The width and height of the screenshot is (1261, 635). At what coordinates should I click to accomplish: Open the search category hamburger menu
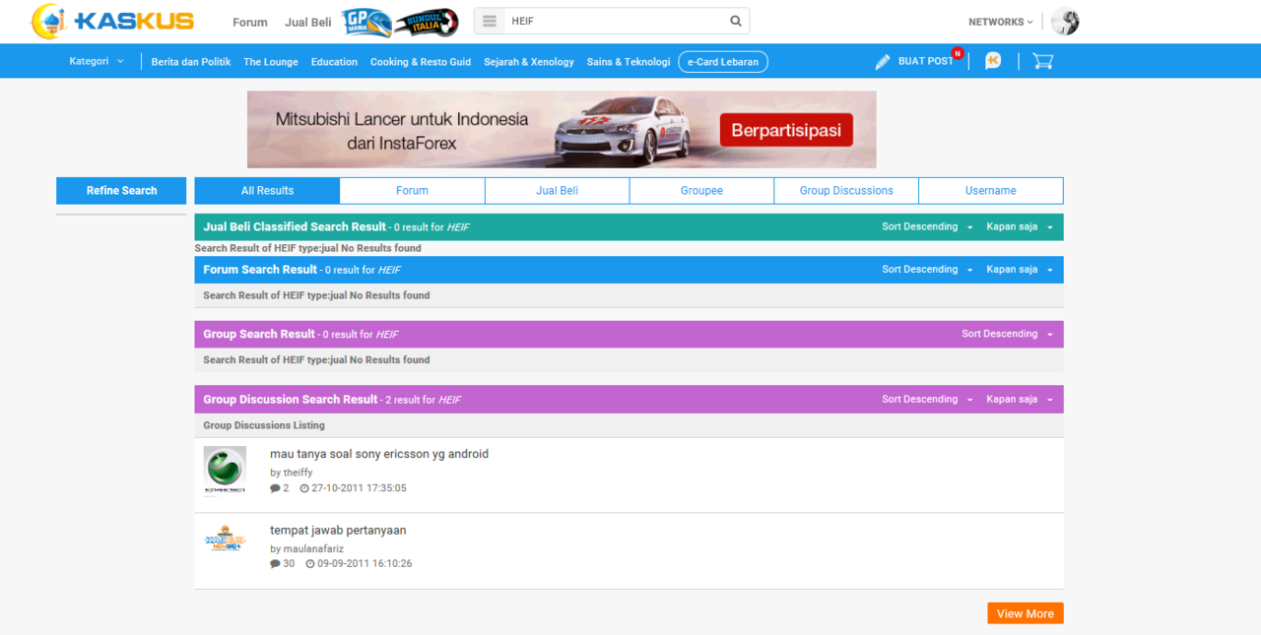pos(490,21)
